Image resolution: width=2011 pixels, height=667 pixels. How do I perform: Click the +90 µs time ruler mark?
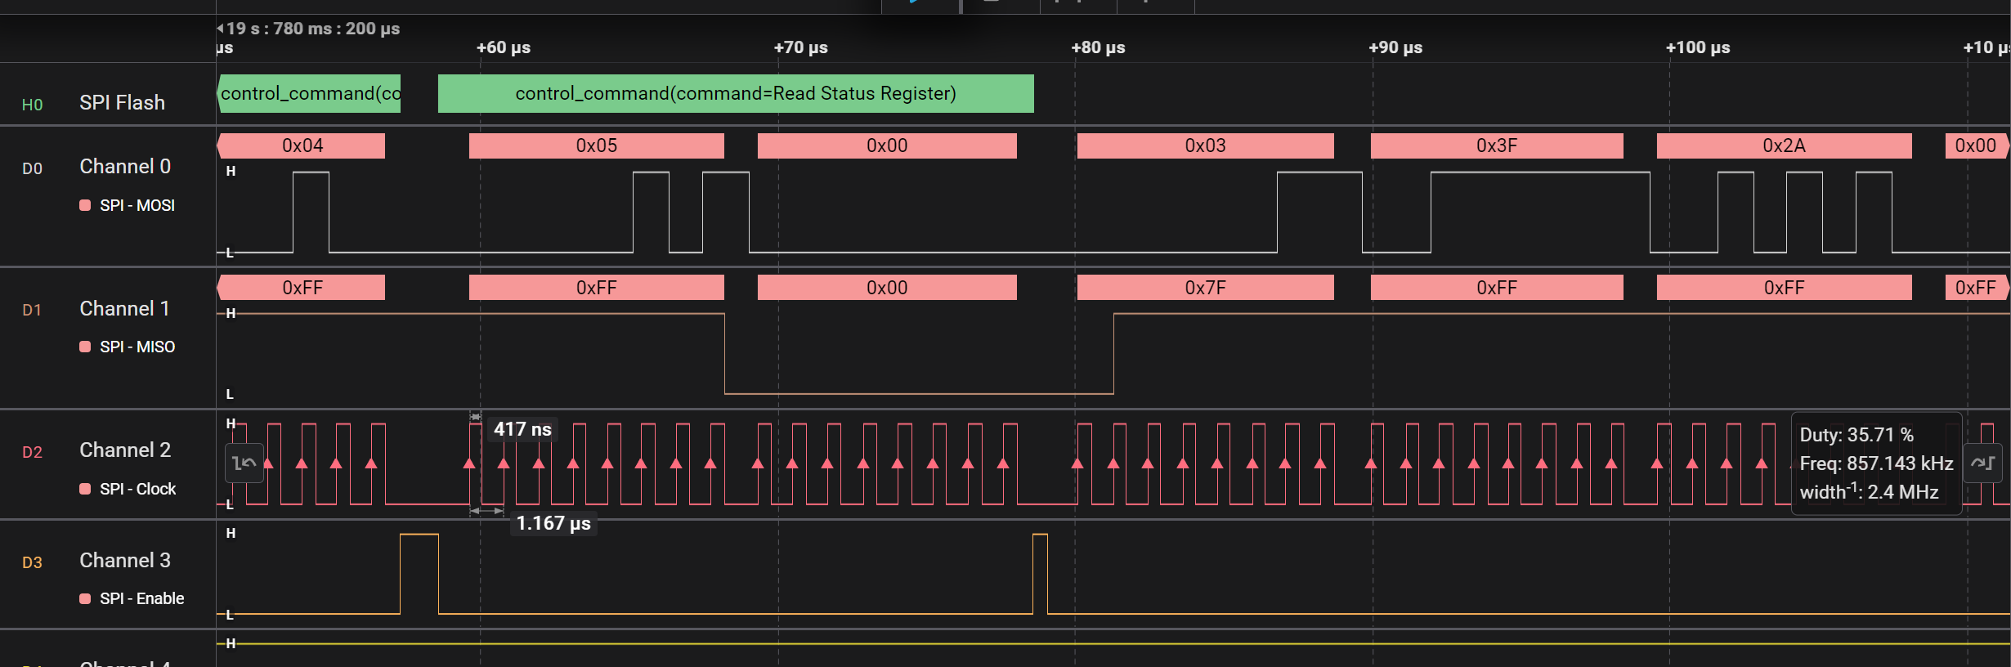pos(1395,47)
